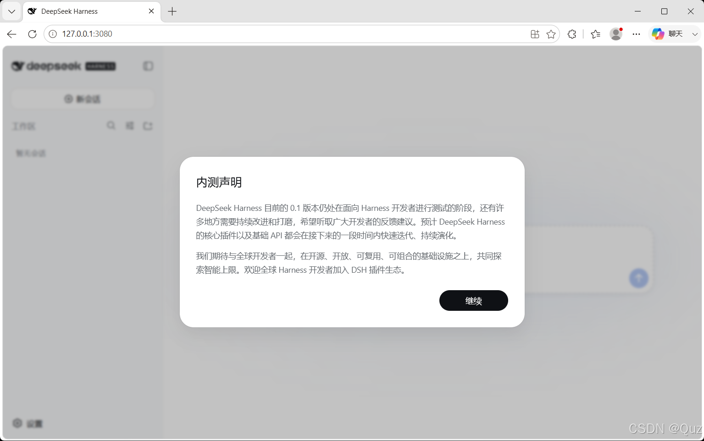Minimize the browser window
This screenshot has height=441, width=704.
(x=637, y=11)
